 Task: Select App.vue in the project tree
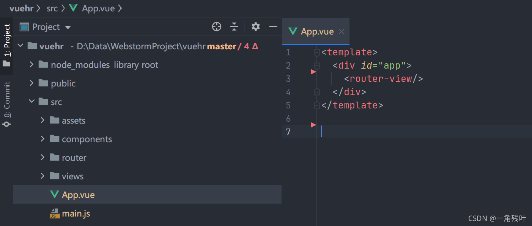(x=147, y=195)
